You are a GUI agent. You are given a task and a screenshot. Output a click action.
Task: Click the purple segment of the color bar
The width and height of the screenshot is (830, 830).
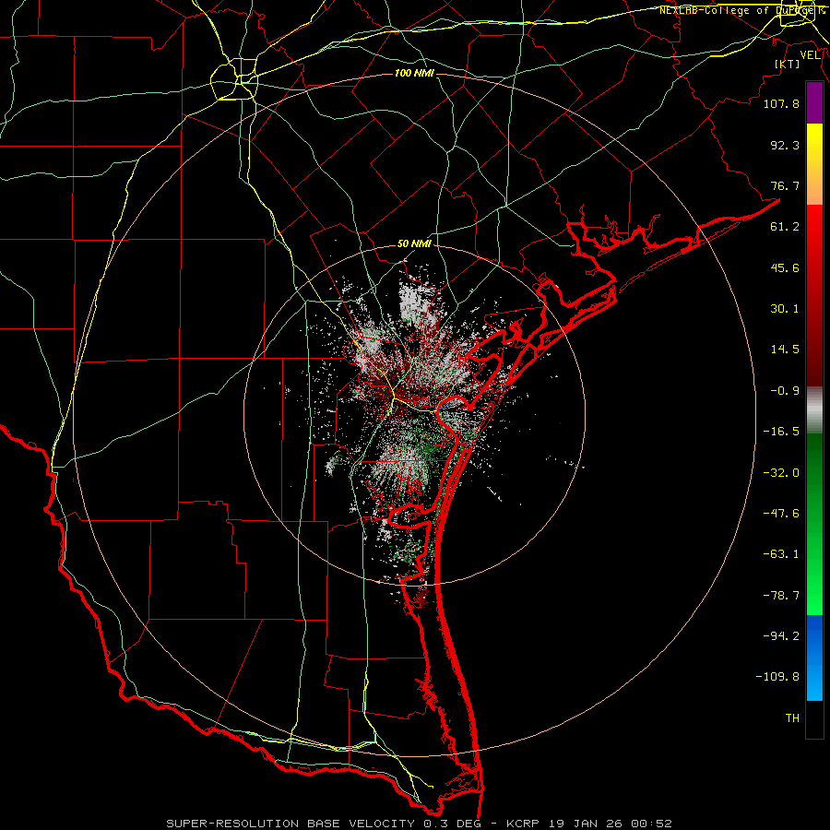pyautogui.click(x=814, y=103)
